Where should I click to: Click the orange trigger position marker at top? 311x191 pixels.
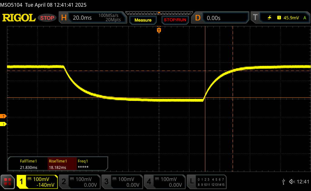[159, 30]
